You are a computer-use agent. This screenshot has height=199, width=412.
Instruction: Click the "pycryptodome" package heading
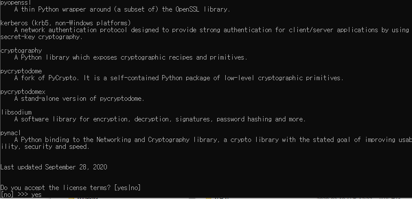(21, 71)
